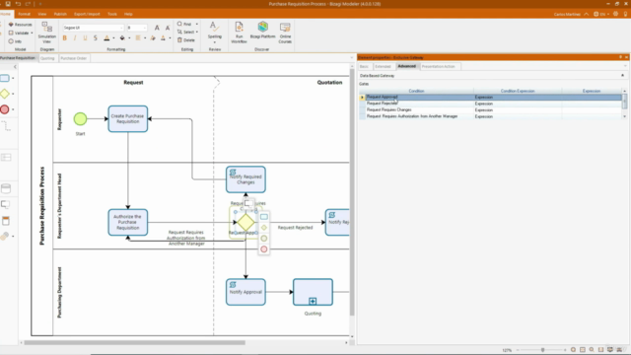Open the font size dropdown
The image size is (631, 355).
pyautogui.click(x=145, y=28)
